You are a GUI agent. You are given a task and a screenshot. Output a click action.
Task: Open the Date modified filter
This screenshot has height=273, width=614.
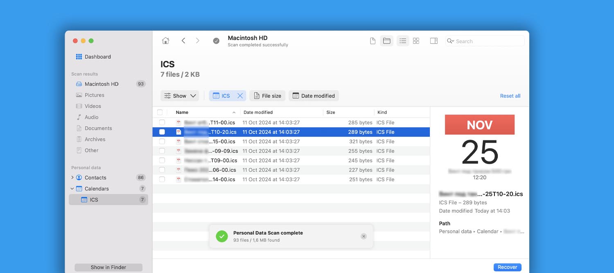click(314, 95)
